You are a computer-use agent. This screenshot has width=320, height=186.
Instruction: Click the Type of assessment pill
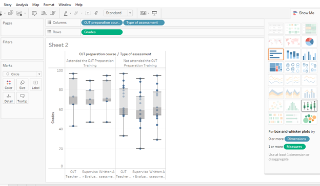[144, 22]
